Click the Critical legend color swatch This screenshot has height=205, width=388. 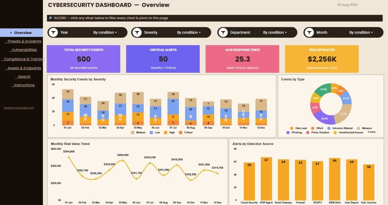(181, 132)
